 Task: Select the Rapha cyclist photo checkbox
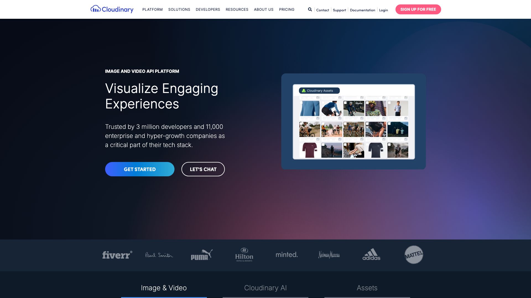coord(345,102)
